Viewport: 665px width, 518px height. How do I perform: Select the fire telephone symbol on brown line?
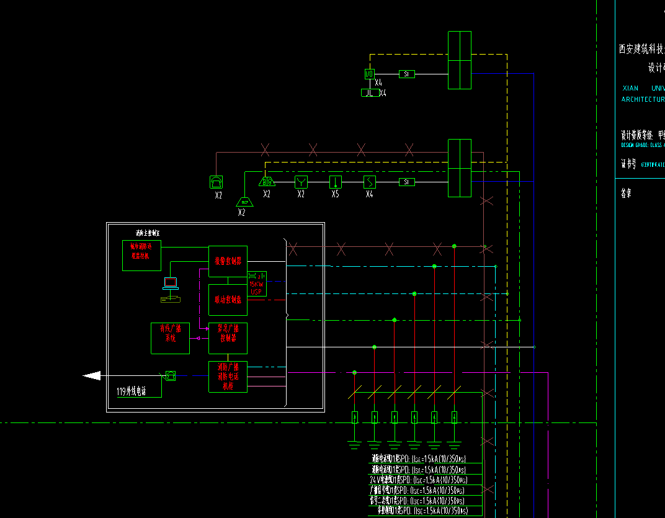[x=216, y=182]
